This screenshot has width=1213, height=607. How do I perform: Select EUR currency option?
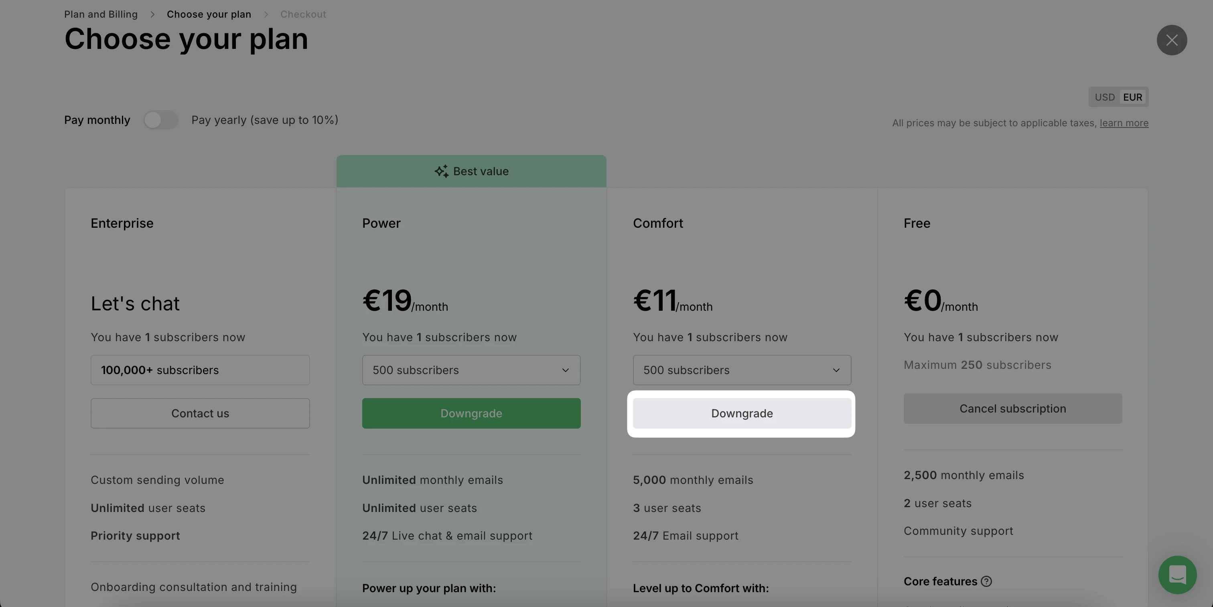click(1132, 97)
